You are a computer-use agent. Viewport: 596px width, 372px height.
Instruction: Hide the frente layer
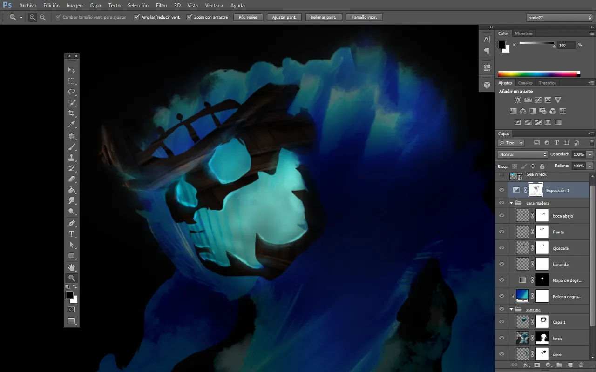[501, 232]
